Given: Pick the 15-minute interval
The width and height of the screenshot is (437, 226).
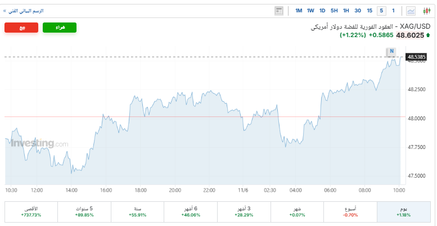Looking at the screenshot, I should 370,11.
